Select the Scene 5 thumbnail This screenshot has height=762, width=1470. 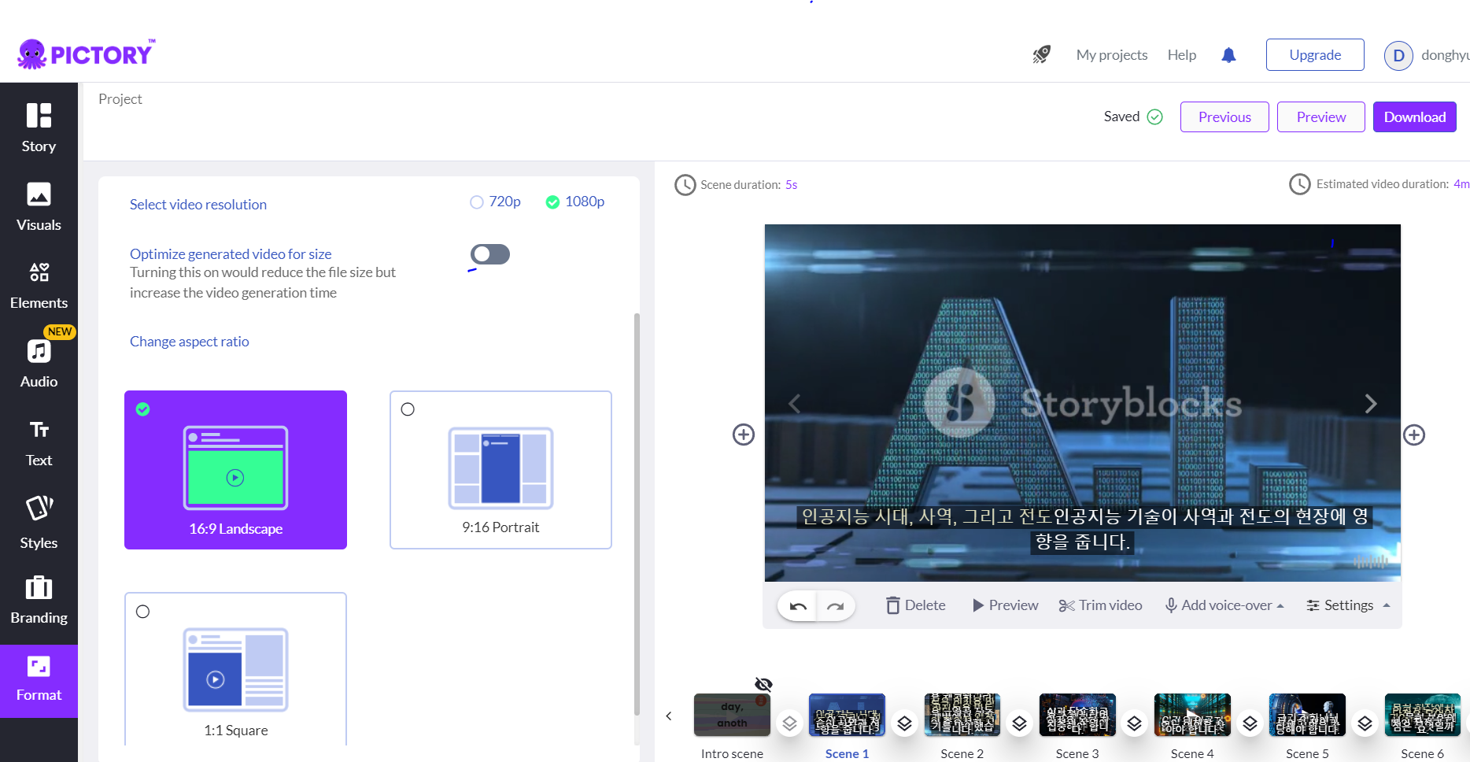[x=1307, y=715]
